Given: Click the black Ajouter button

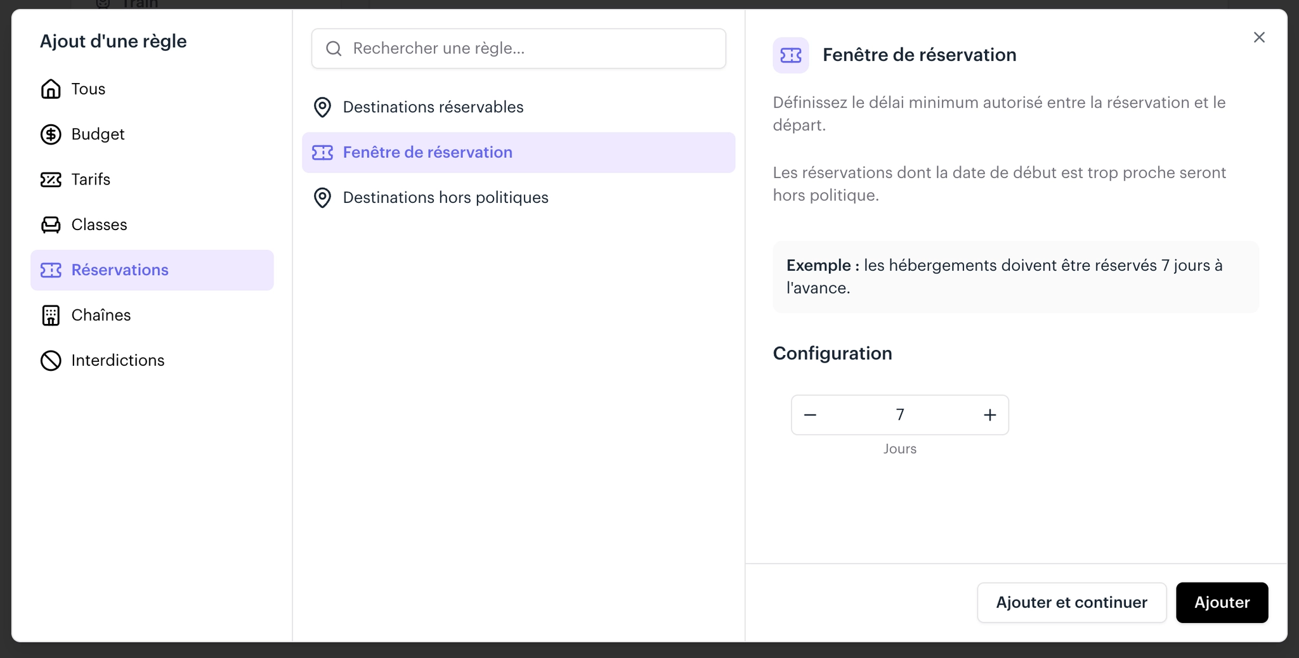Looking at the screenshot, I should pos(1222,603).
